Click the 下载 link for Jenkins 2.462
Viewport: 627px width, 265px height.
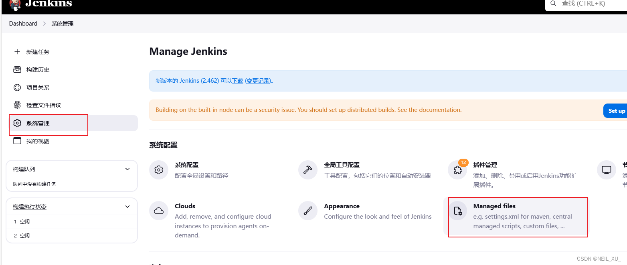(x=237, y=81)
